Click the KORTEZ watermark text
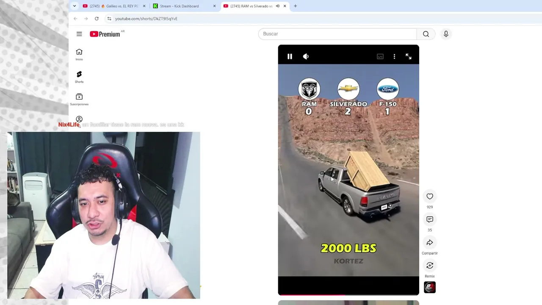The width and height of the screenshot is (542, 305). pos(348,261)
